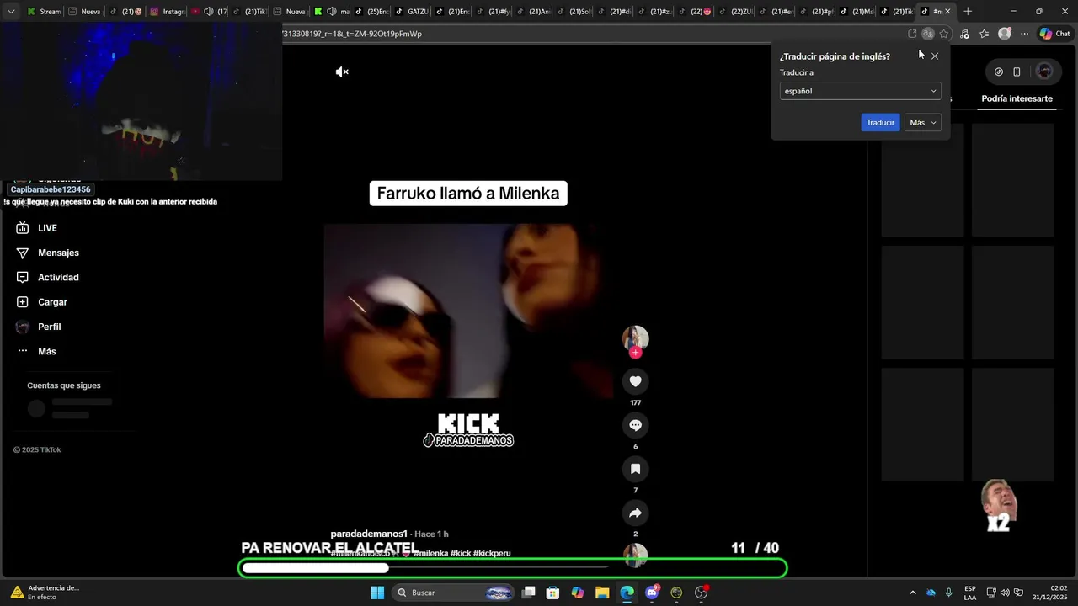1078x606 pixels.
Task: Open page in app icon in address bar
Action: (912, 34)
